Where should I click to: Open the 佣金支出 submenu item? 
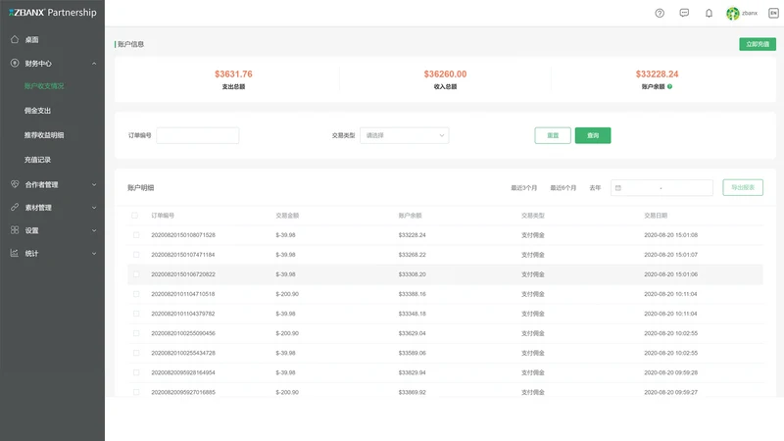(37, 111)
